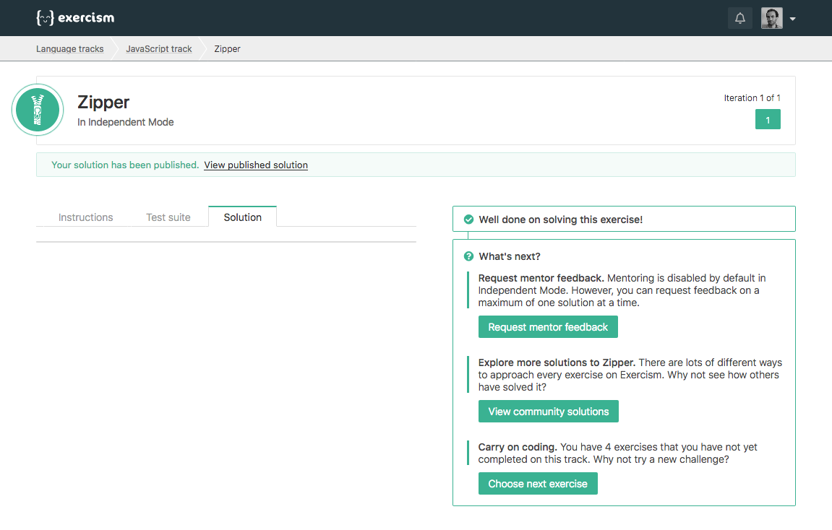Select the Solution tab
This screenshot has width=832, height=530.
coord(242,217)
